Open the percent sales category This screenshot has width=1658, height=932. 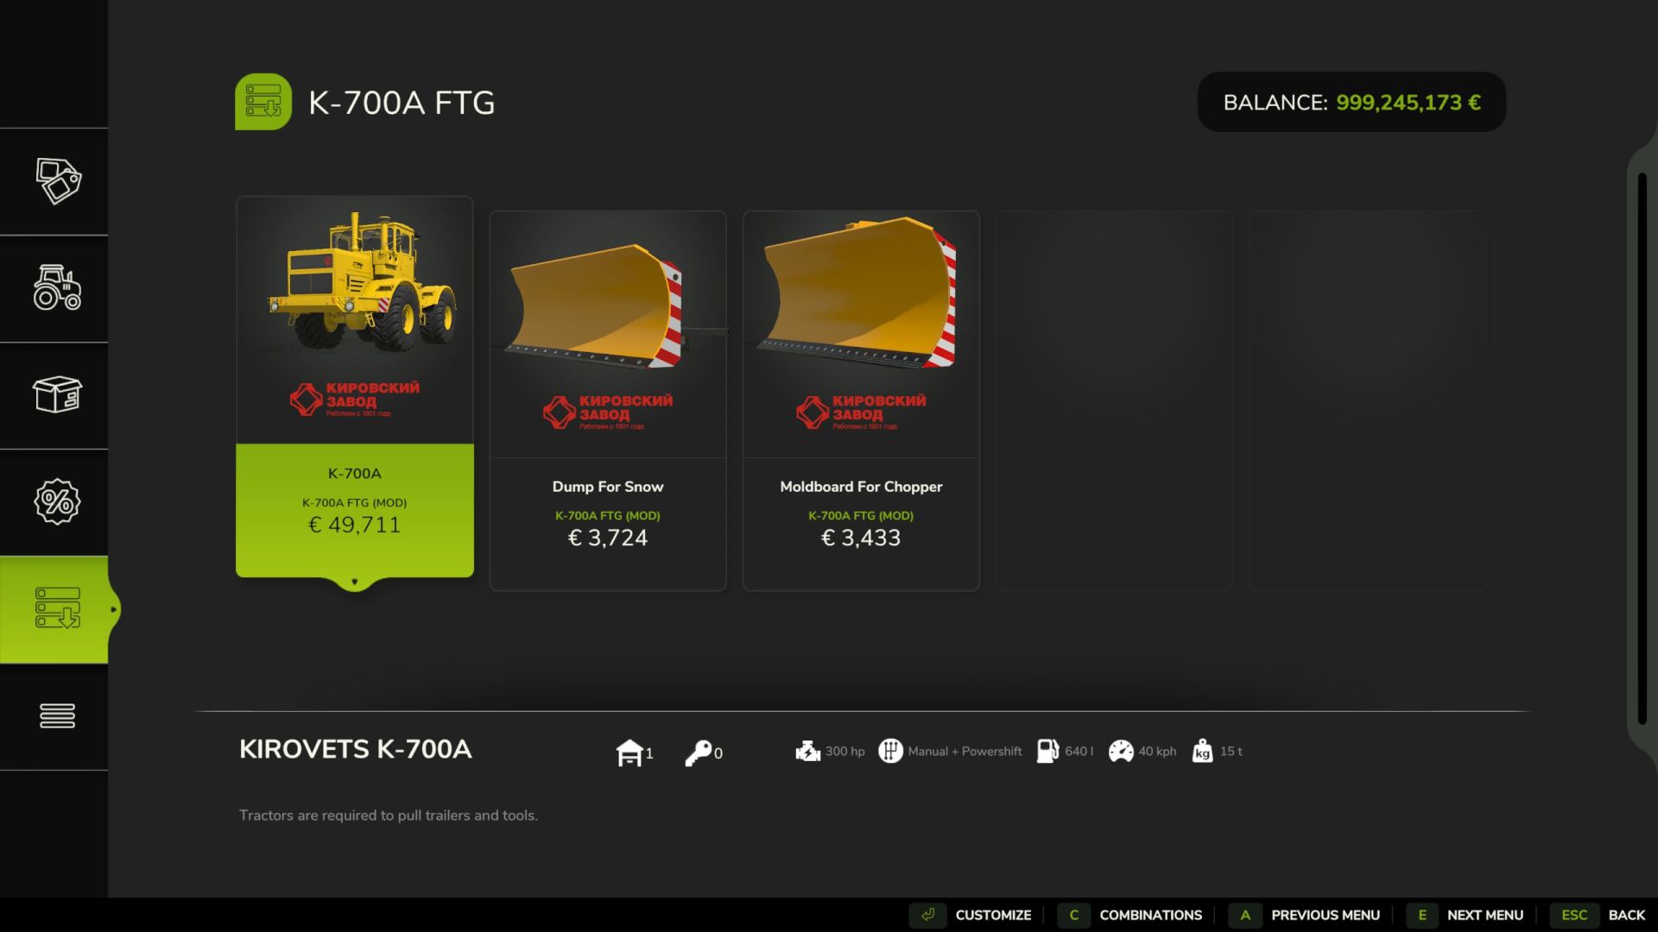click(x=57, y=502)
